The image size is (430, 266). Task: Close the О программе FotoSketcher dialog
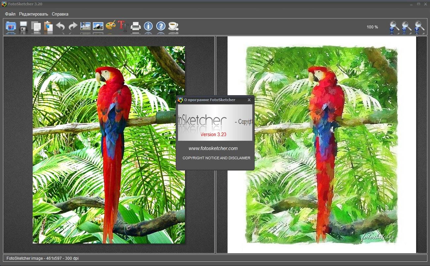[x=249, y=100]
